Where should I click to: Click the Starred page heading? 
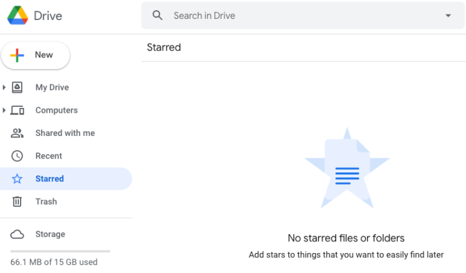pyautogui.click(x=164, y=47)
